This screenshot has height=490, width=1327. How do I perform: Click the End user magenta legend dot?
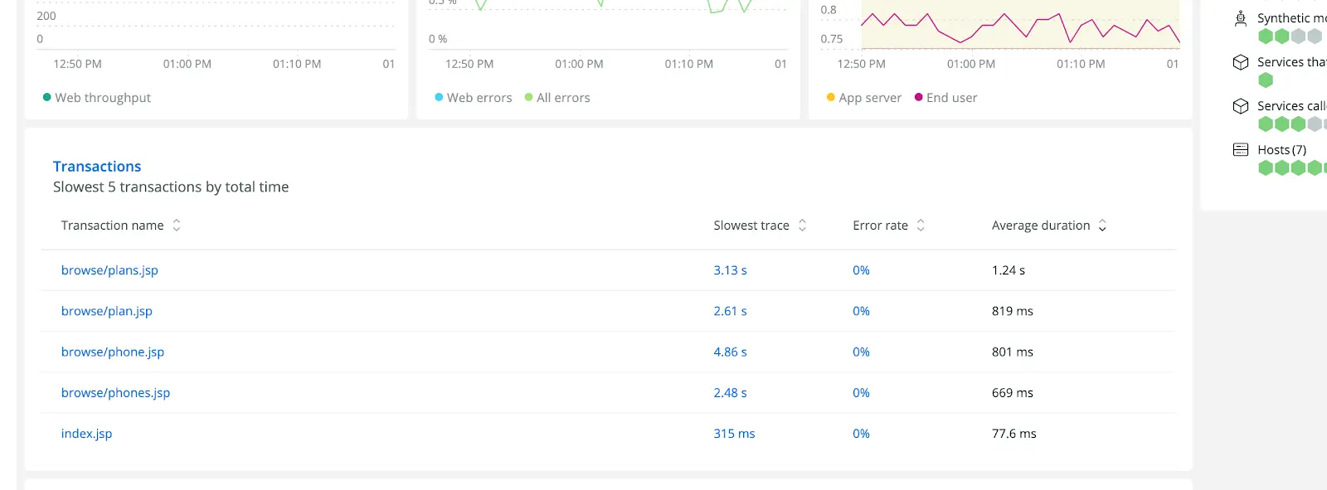(919, 97)
